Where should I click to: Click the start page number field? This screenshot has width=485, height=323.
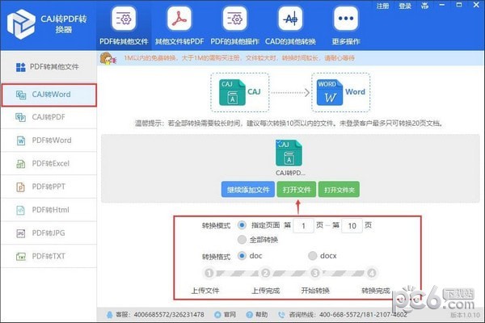click(x=303, y=225)
